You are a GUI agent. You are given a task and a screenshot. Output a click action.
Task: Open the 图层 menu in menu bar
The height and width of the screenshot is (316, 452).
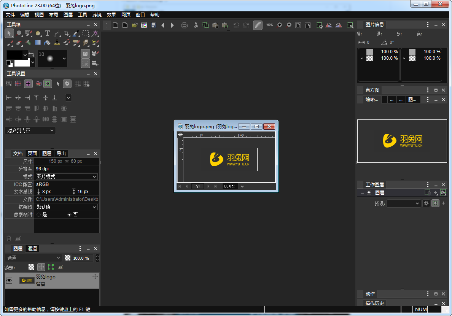point(68,15)
